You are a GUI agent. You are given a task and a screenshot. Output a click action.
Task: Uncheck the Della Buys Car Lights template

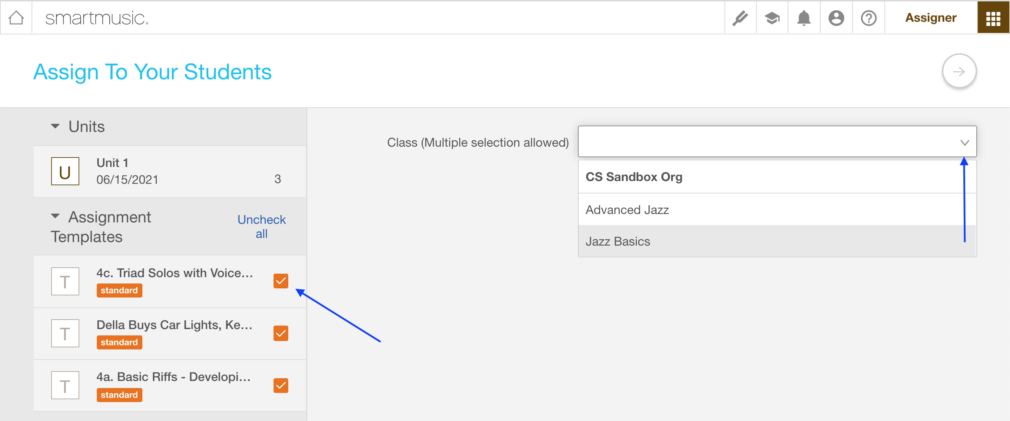click(281, 333)
